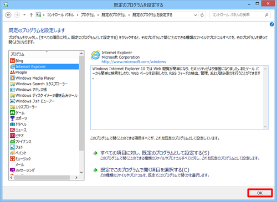Click the Windows アドレス帳 icon
The height and width of the screenshot is (202, 277).
click(x=12, y=90)
